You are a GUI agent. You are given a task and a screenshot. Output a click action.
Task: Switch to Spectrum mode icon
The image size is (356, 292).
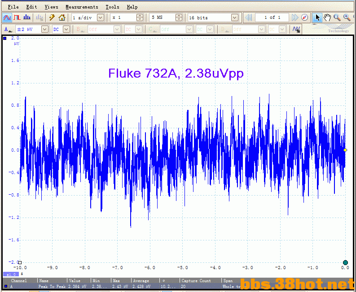pos(27,17)
